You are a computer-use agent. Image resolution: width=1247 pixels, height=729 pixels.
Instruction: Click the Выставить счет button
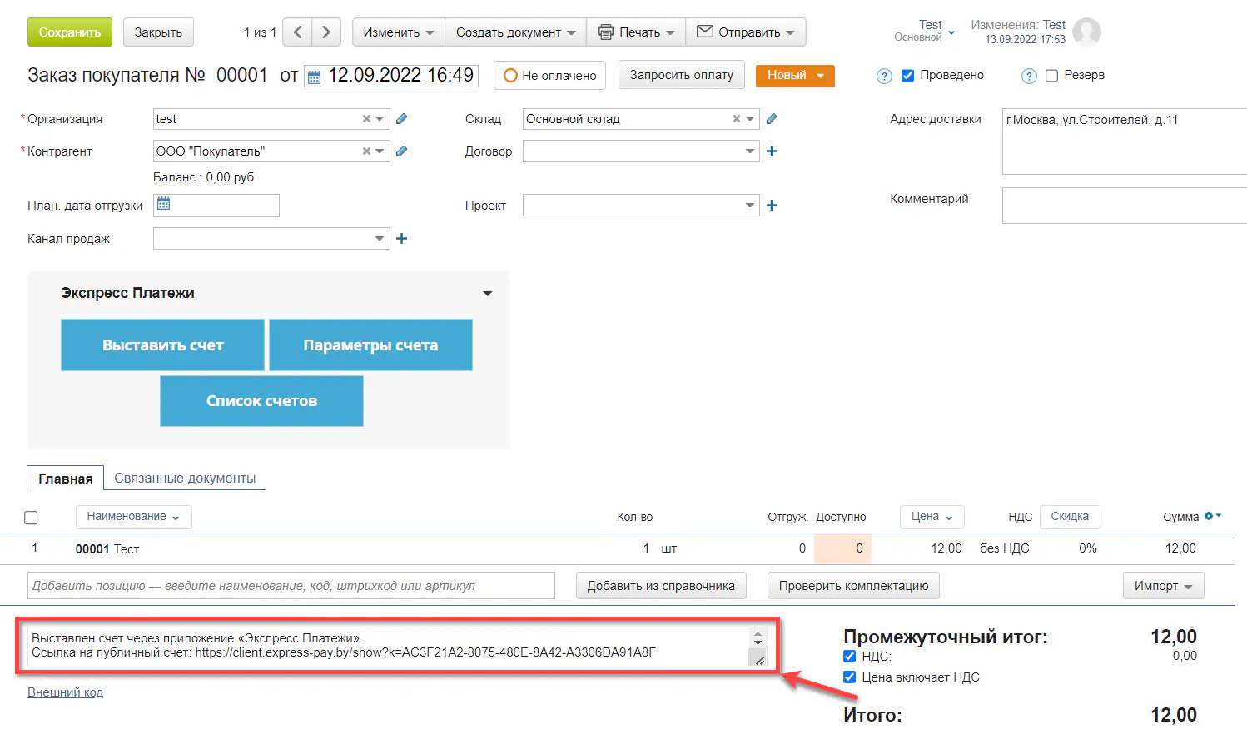(x=162, y=345)
